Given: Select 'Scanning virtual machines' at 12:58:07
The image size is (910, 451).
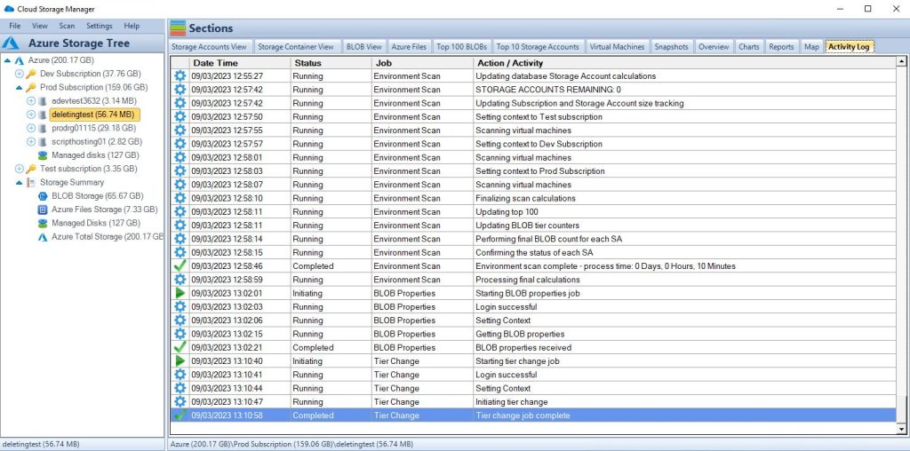Looking at the screenshot, I should [x=534, y=185].
